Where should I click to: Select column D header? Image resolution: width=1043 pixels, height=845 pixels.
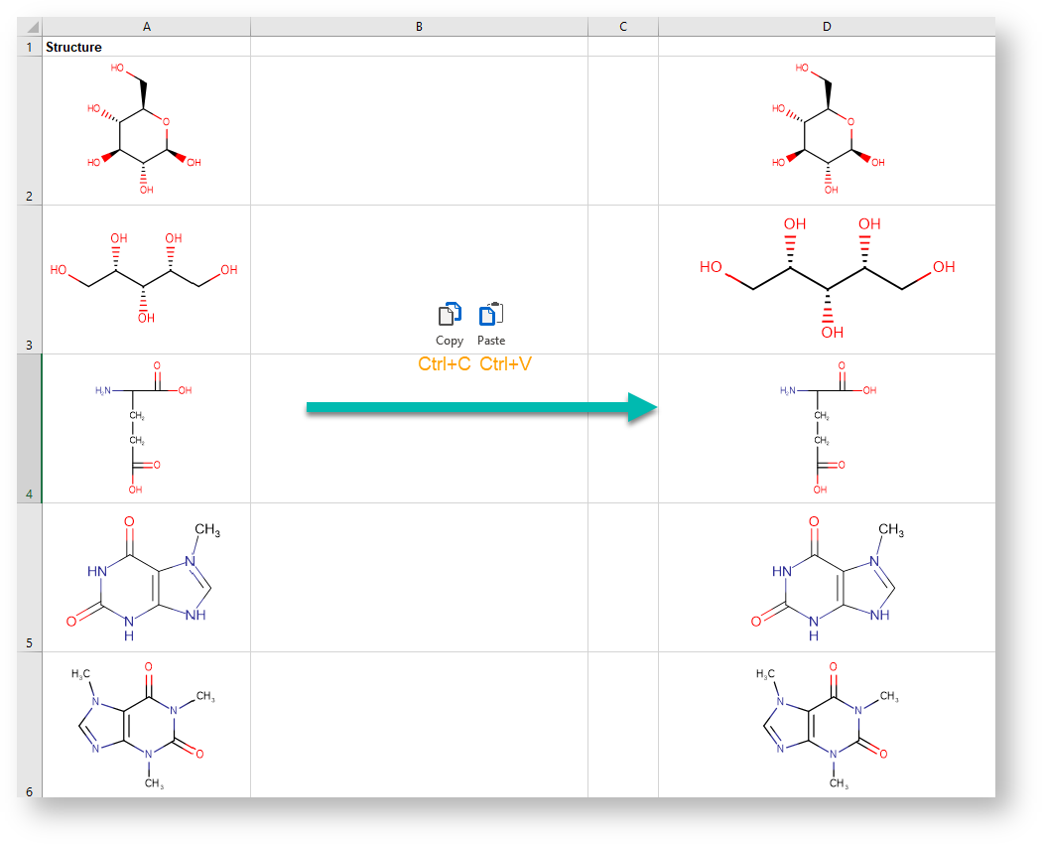[827, 27]
